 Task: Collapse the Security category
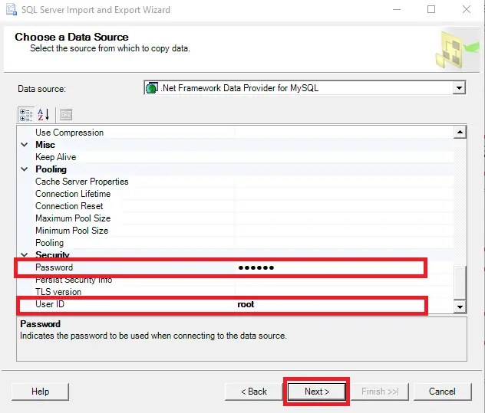(24, 254)
